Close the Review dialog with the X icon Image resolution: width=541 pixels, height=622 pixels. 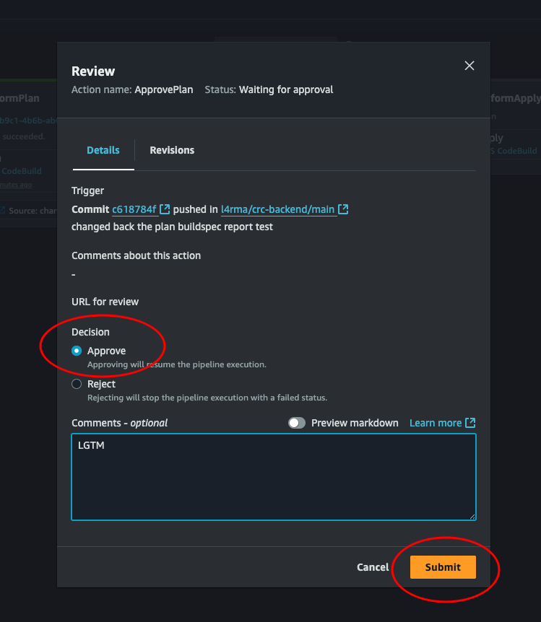pyautogui.click(x=469, y=66)
